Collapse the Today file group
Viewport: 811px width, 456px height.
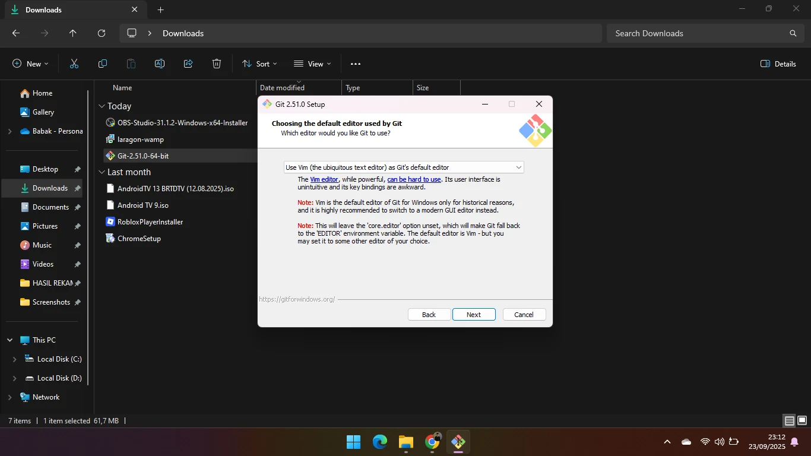(102, 106)
